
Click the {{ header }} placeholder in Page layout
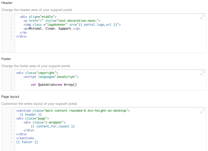[x=31, y=115]
